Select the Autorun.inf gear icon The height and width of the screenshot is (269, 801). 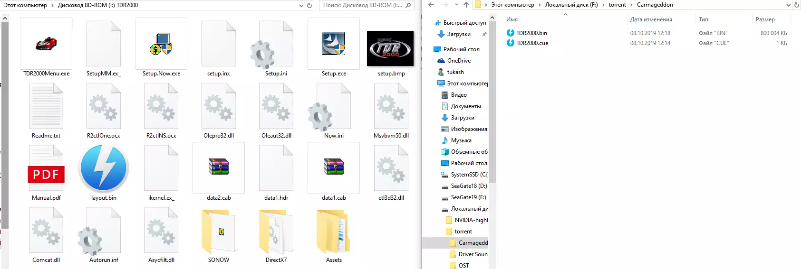point(99,232)
